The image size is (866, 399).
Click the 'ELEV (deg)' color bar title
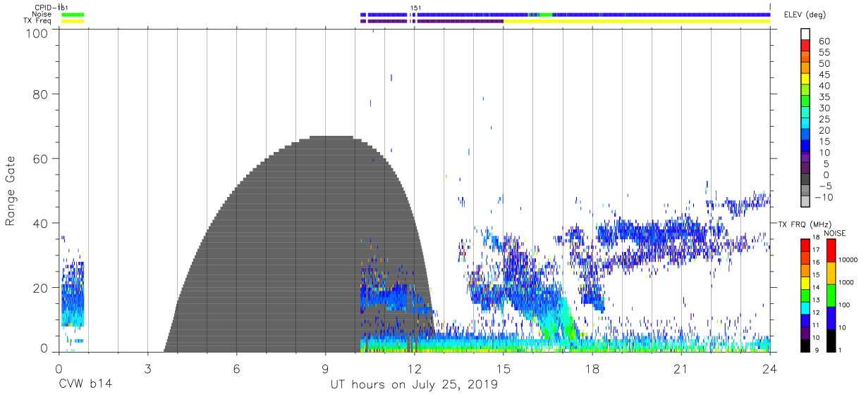805,15
